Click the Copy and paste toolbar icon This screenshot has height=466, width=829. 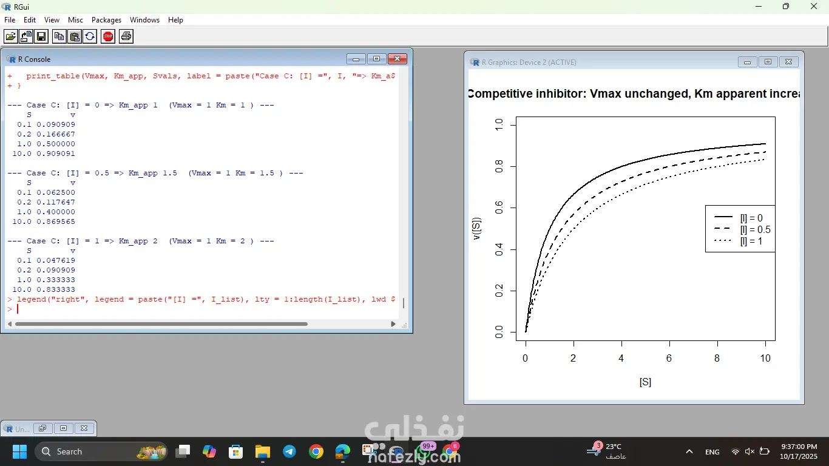(x=89, y=36)
